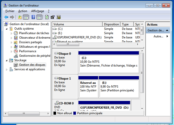Sort by the Volume column header
Viewport: 174px width, 125px height.
77,24
